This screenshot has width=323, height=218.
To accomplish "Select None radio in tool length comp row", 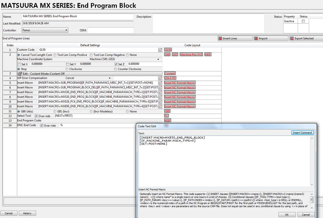I will (x=127, y=55).
